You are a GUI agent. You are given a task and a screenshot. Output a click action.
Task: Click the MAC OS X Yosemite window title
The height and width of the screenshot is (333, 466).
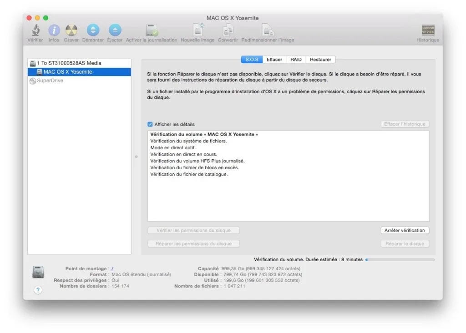coord(233,18)
